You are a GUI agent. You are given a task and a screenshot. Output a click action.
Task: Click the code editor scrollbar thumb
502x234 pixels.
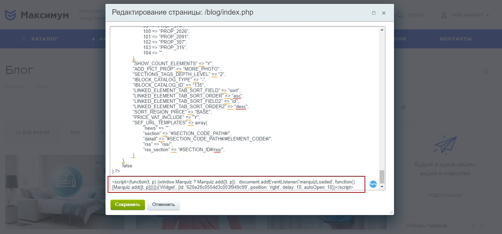382,177
